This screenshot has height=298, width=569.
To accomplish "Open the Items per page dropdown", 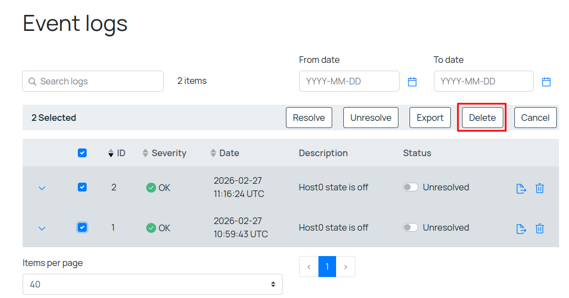I will [152, 284].
